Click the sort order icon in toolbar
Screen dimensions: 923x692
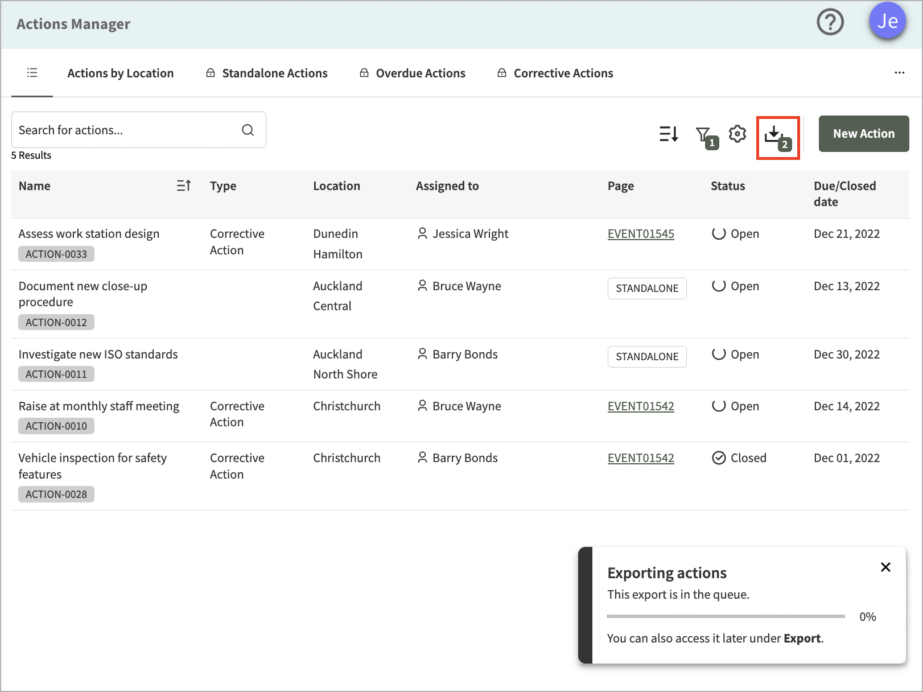[669, 134]
